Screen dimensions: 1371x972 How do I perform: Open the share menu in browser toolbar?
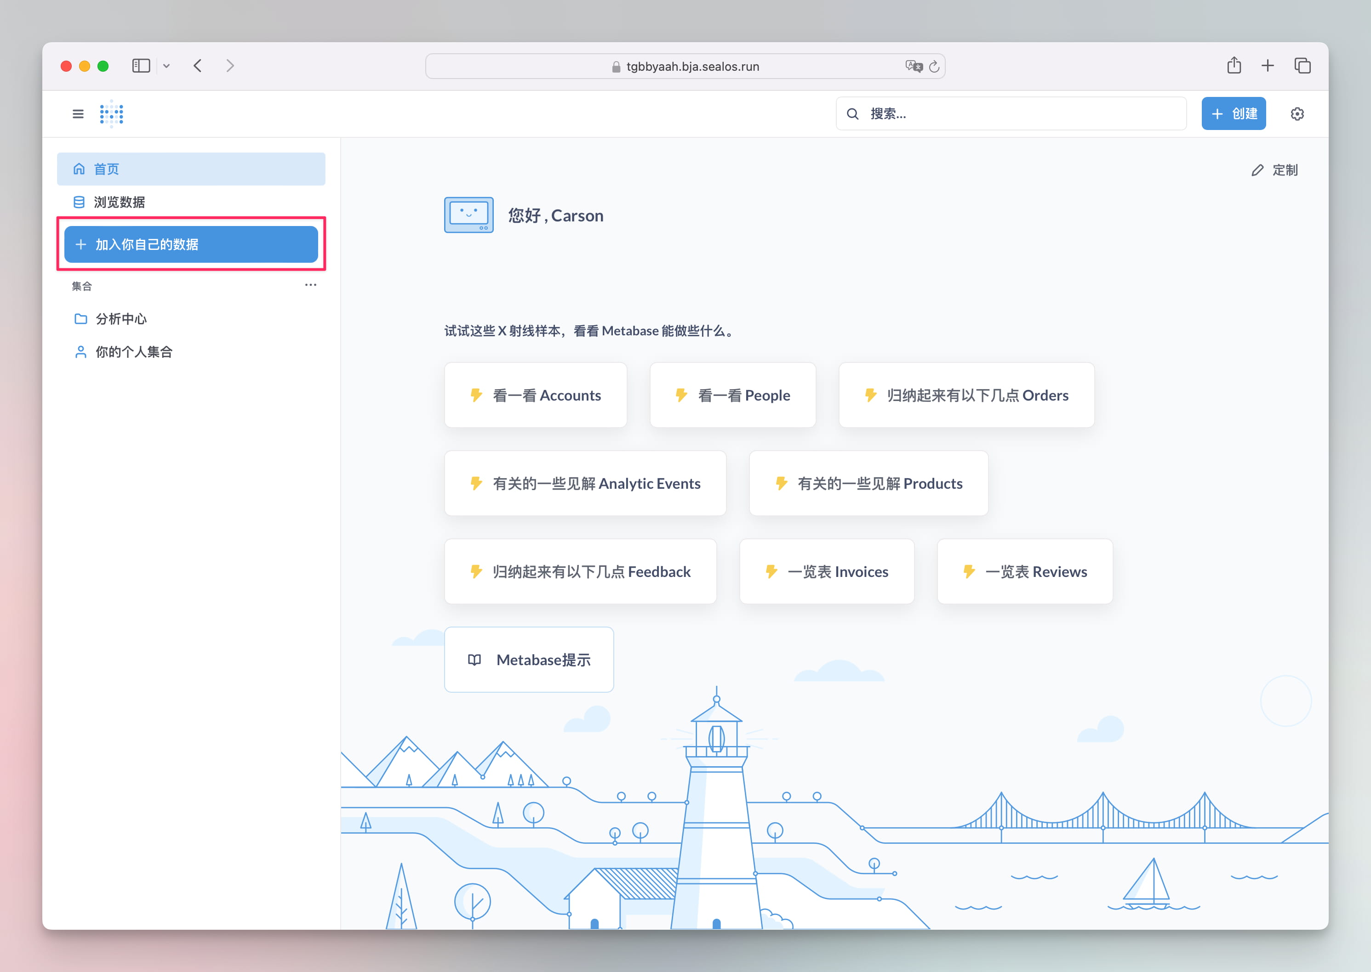(1234, 66)
